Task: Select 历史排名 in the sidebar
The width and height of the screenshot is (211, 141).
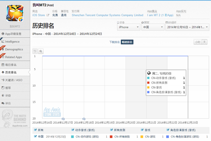Action: pyautogui.click(x=15, y=72)
